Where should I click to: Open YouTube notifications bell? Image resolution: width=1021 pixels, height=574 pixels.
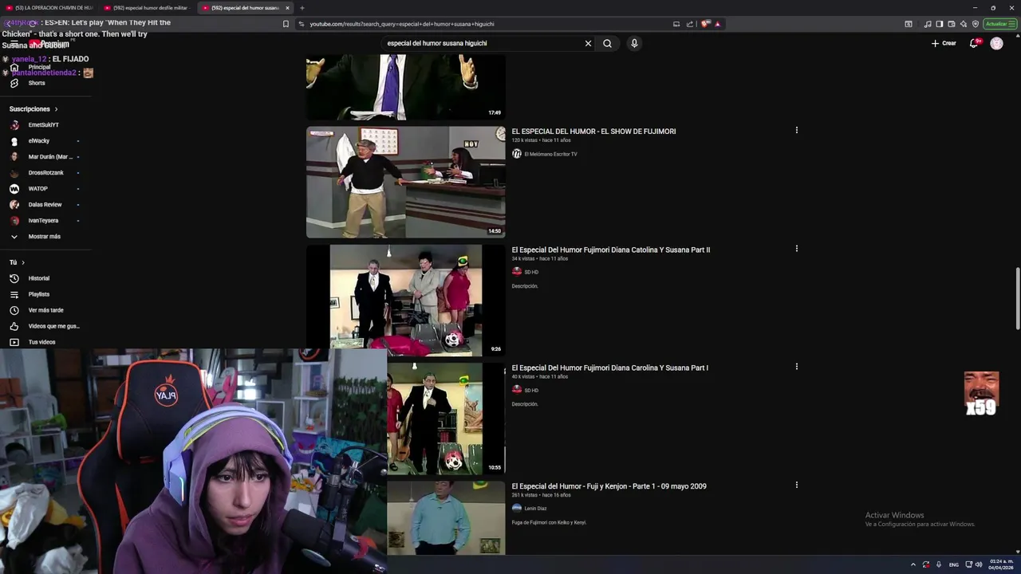tap(974, 43)
